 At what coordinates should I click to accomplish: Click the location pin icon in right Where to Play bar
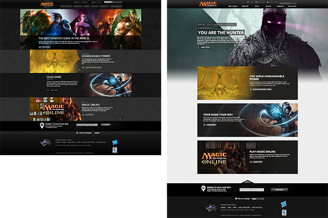pyautogui.click(x=203, y=188)
